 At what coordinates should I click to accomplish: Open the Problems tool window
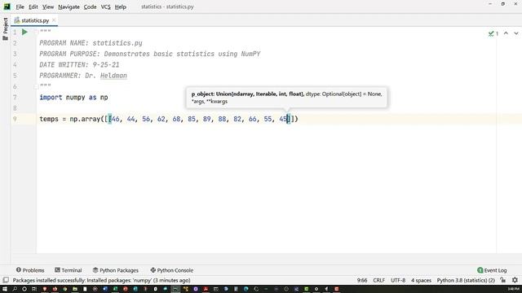pos(30,270)
